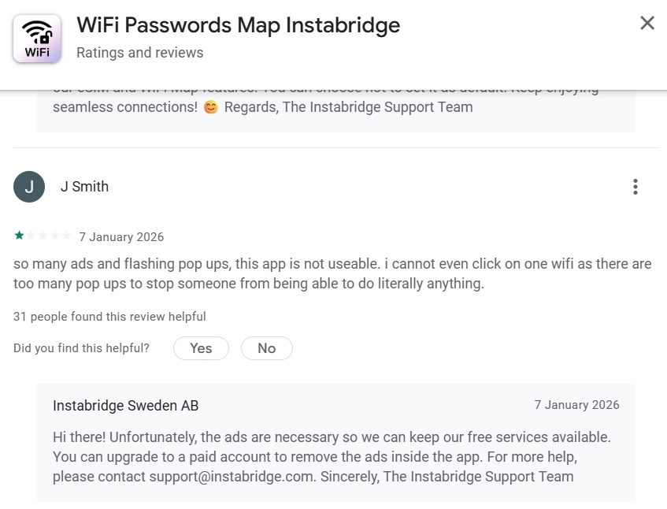Viewport: 667px width, 509px height.
Task: Click No for 'Did you find this helpful?'
Action: tap(267, 347)
